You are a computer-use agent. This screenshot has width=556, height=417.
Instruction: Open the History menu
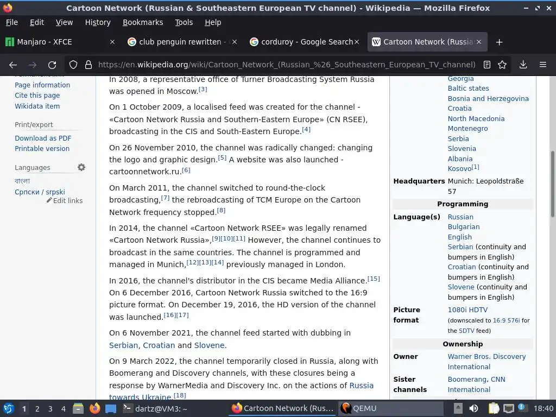[98, 22]
